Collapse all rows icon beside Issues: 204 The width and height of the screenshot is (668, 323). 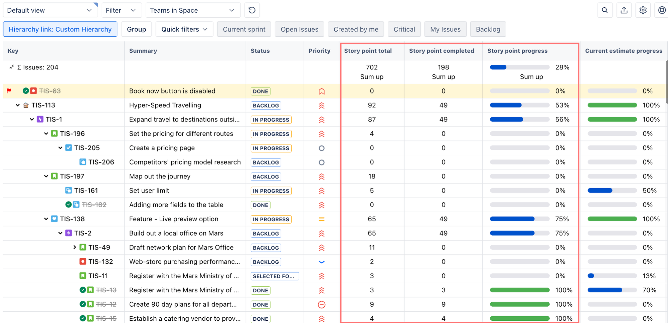11,67
